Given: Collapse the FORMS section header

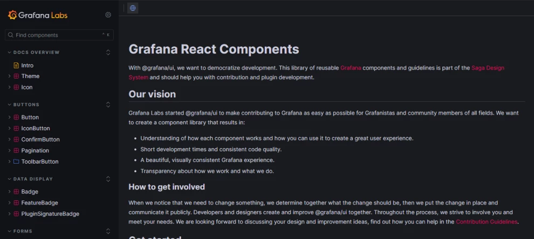Looking at the screenshot, I should [x=20, y=231].
